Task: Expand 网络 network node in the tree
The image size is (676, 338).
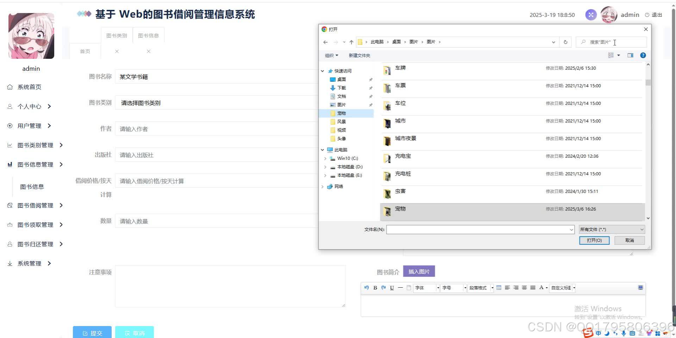Action: tap(323, 187)
